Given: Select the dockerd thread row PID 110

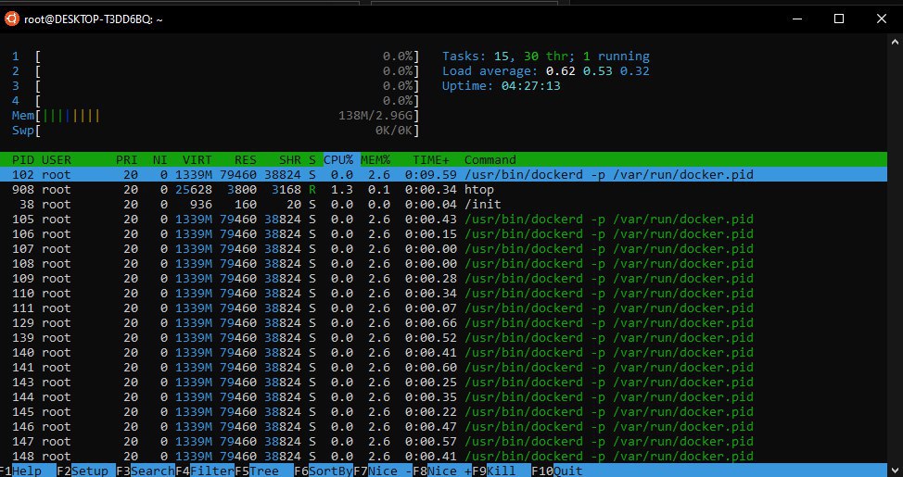Looking at the screenshot, I should tap(443, 294).
